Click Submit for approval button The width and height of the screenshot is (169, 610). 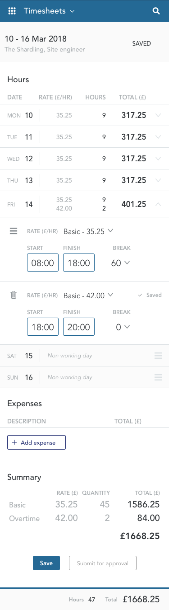point(103,563)
